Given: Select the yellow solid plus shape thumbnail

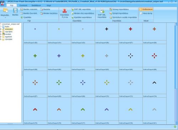Looking at the screenshot, I should tap(83, 56).
